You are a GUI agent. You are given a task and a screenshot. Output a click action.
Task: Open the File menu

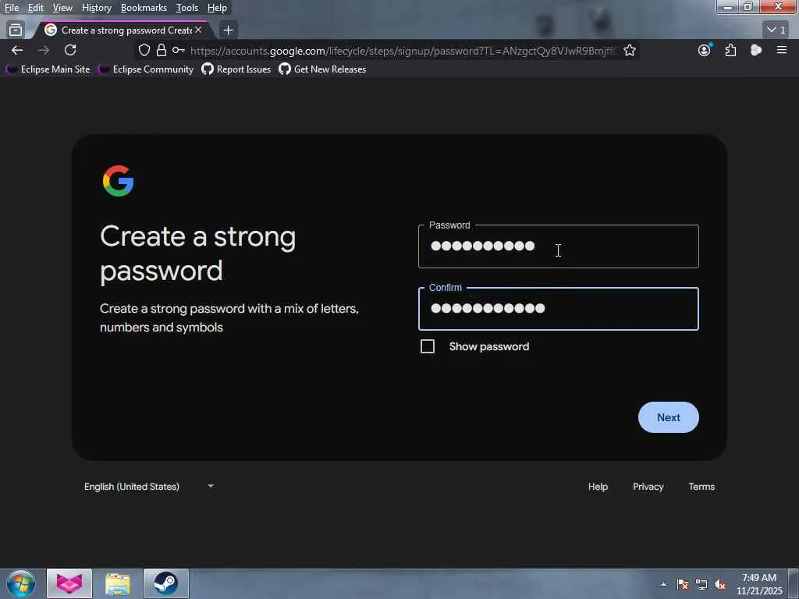coord(12,8)
